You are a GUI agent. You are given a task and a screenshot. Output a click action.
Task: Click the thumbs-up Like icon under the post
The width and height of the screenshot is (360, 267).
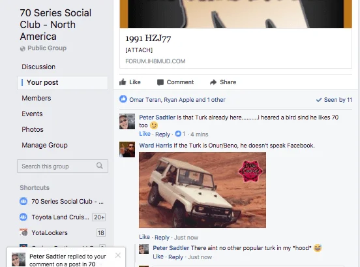pyautogui.click(x=123, y=82)
